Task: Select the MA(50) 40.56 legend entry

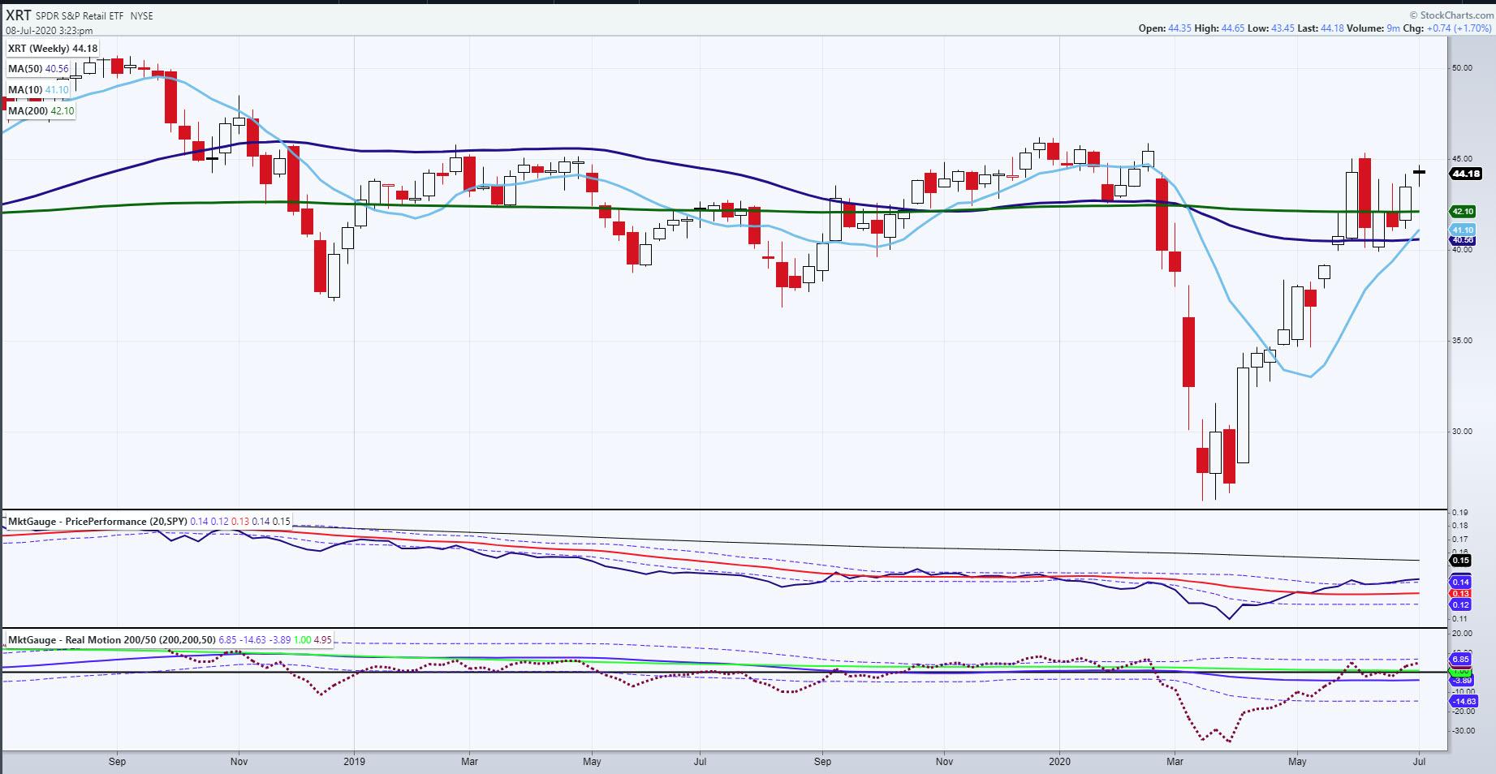Action: 39,69
